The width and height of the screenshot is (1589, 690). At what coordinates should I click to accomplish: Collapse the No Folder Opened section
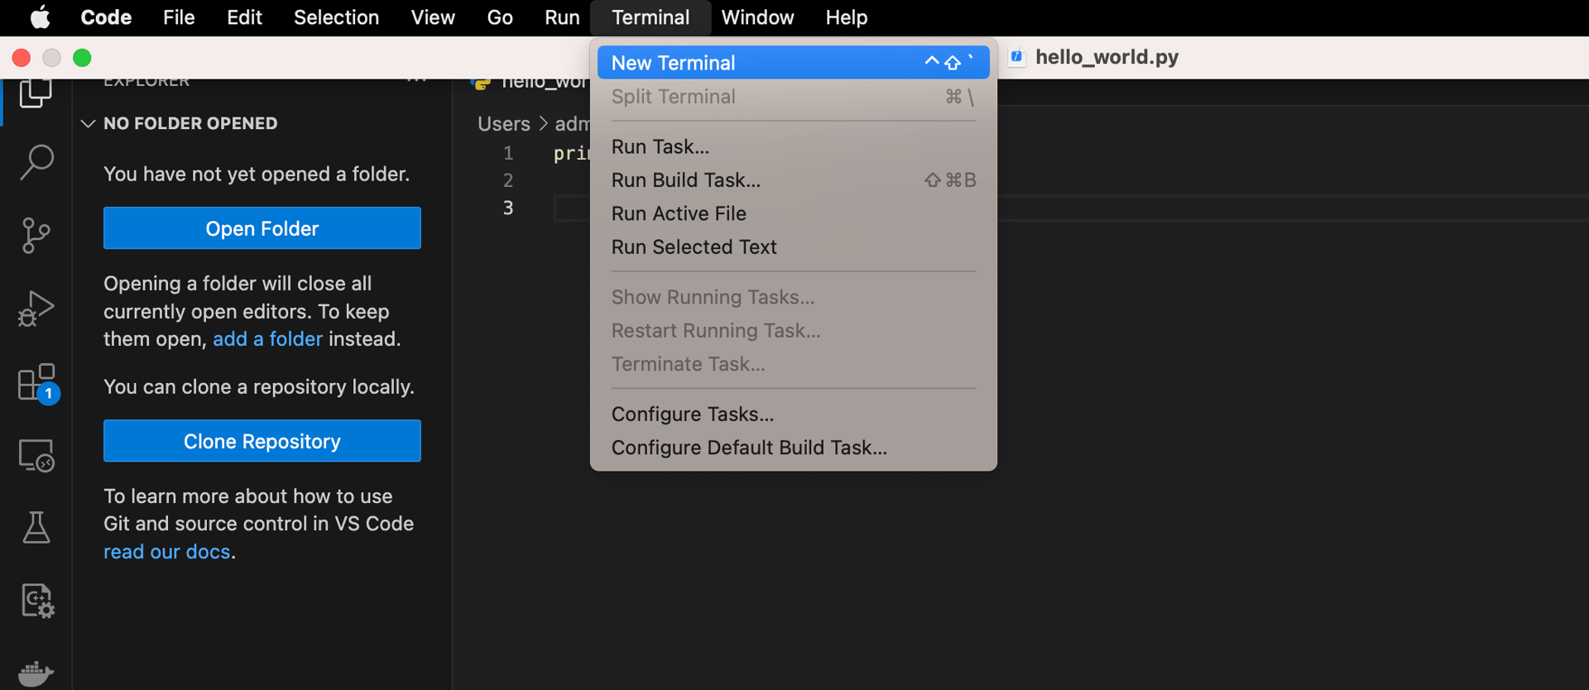pos(89,123)
